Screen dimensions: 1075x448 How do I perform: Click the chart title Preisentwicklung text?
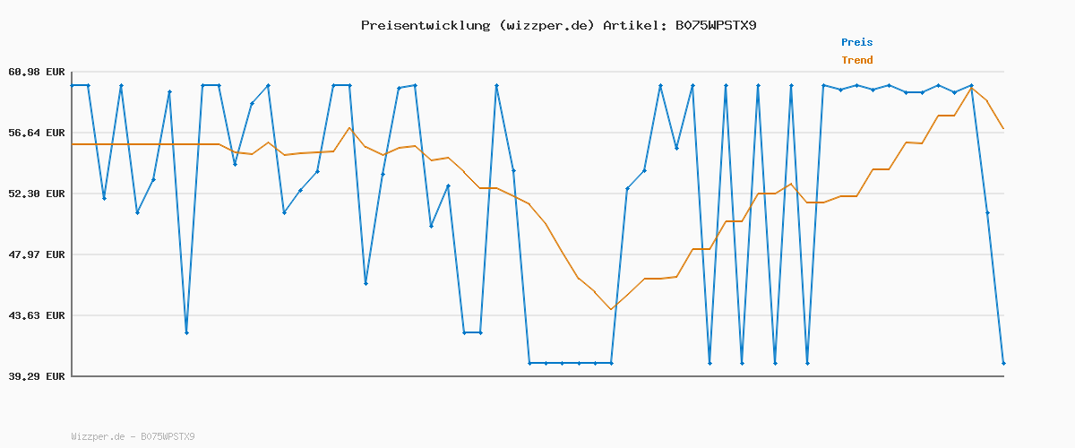(x=426, y=25)
